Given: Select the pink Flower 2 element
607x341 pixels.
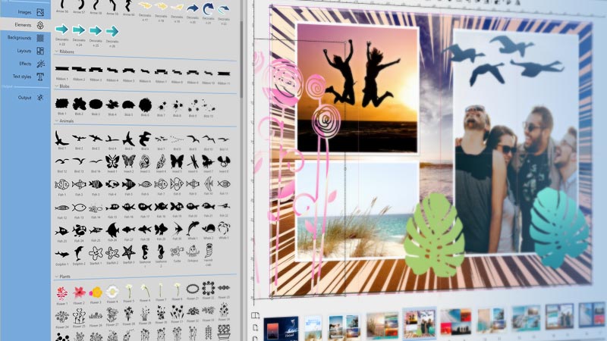Looking at the screenshot, I should coord(78,291).
